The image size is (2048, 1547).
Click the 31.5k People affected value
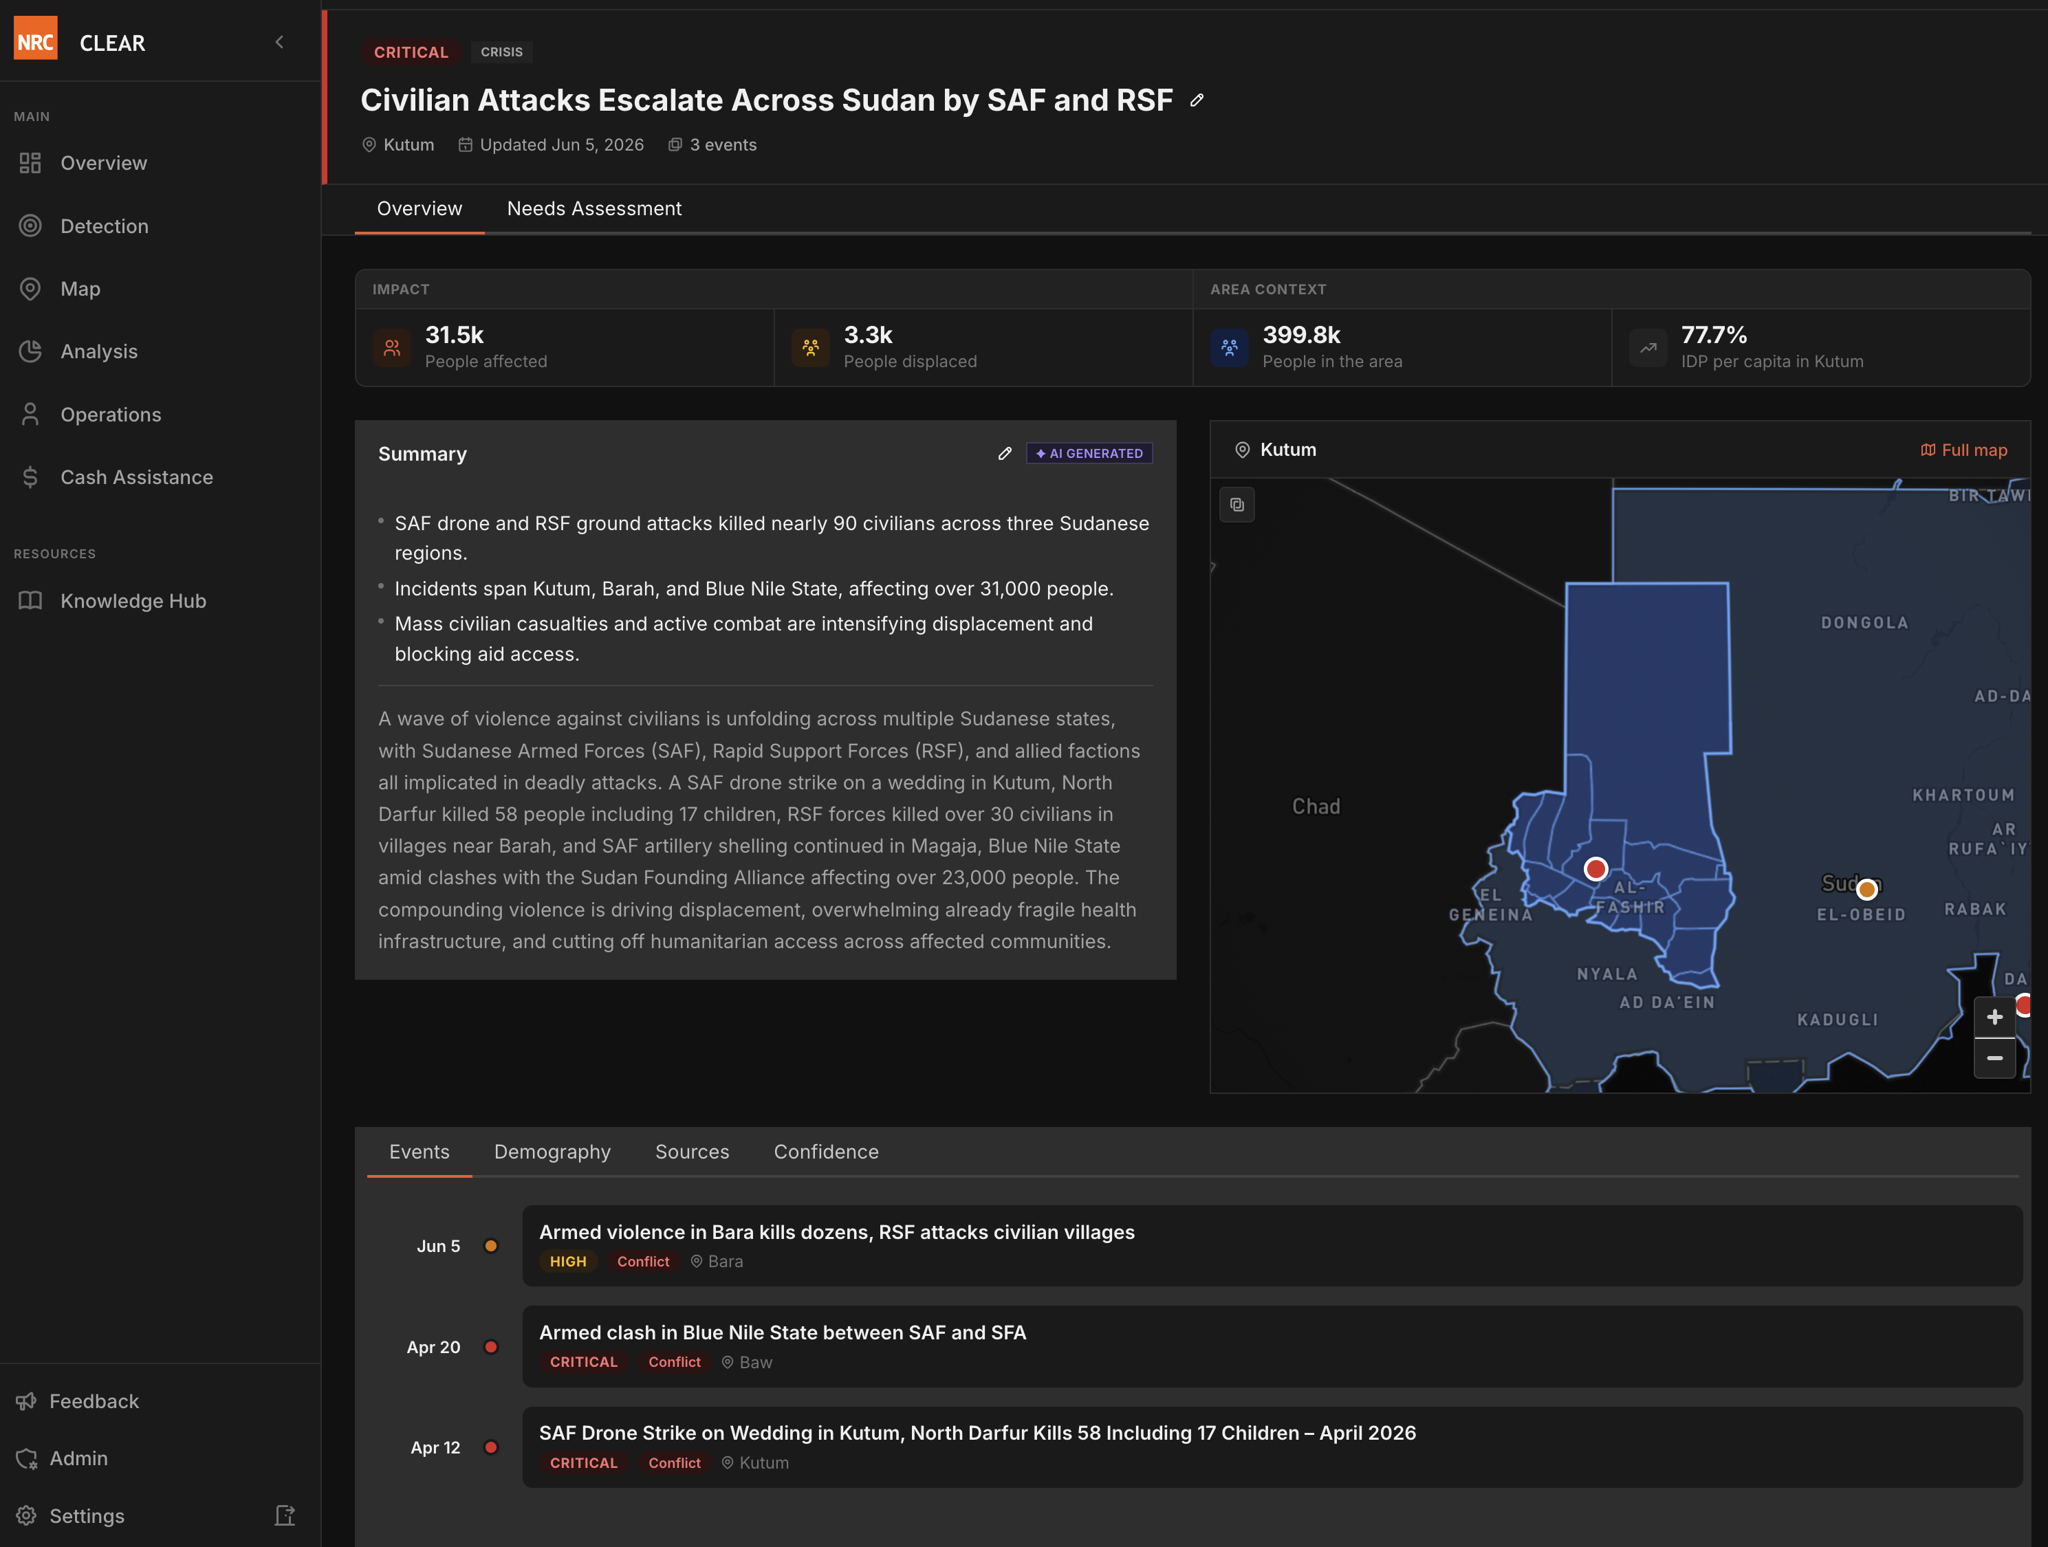455,334
